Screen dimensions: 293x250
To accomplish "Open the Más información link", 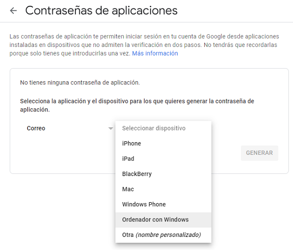I will pyautogui.click(x=155, y=53).
